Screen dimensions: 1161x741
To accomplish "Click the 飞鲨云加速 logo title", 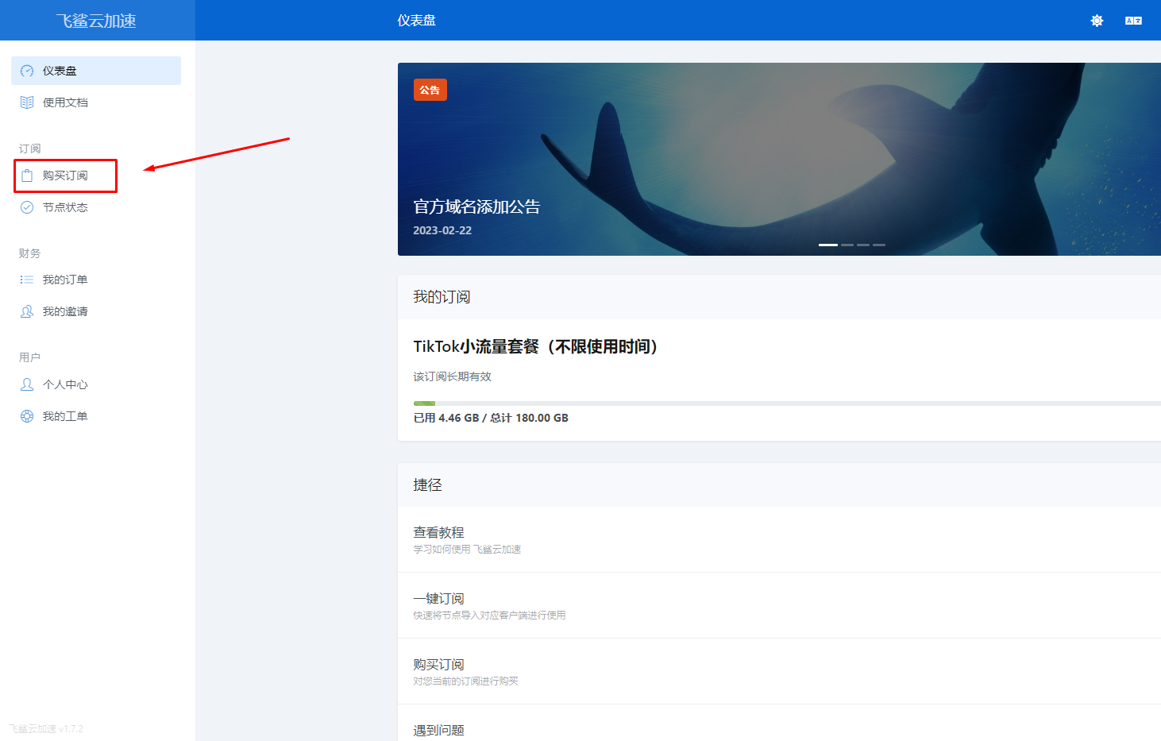I will 96,21.
